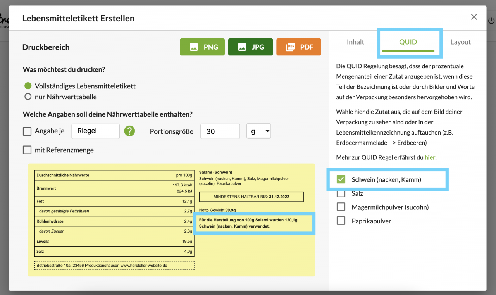Screen dimensions: 496x295
Task: Open the unit dropdown showing g
Action: tap(259, 131)
